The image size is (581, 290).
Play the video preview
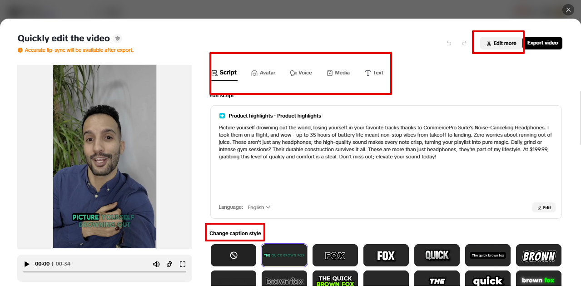pyautogui.click(x=26, y=264)
